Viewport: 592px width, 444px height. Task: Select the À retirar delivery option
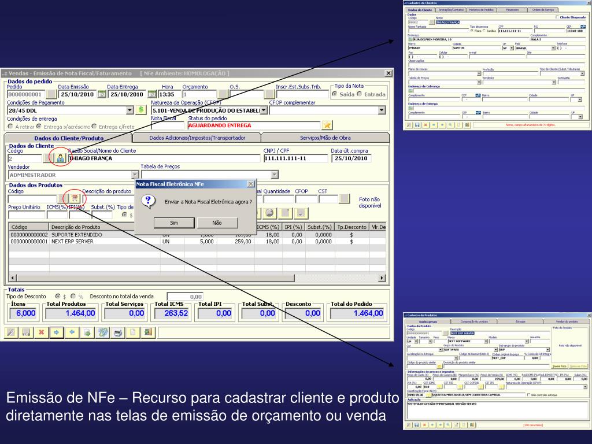click(x=10, y=127)
